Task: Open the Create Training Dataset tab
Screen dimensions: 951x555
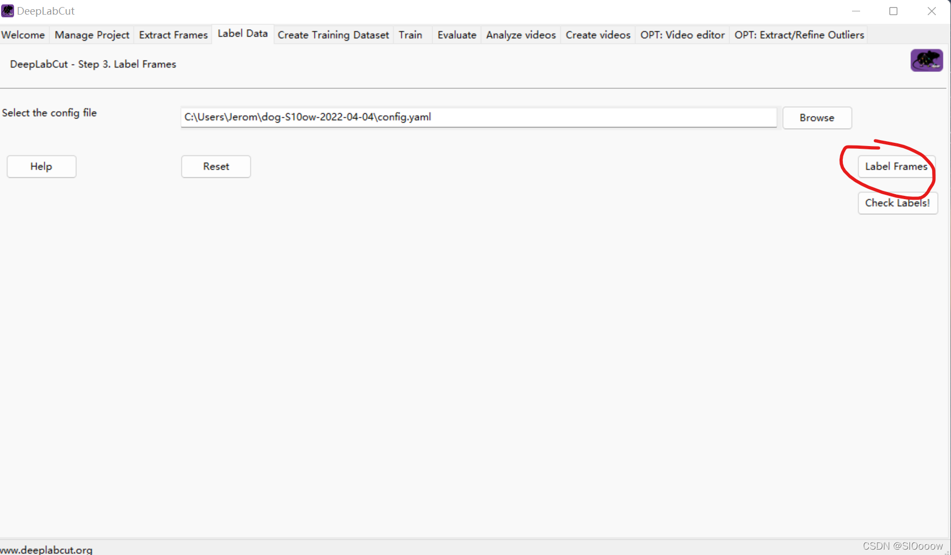Action: click(333, 35)
